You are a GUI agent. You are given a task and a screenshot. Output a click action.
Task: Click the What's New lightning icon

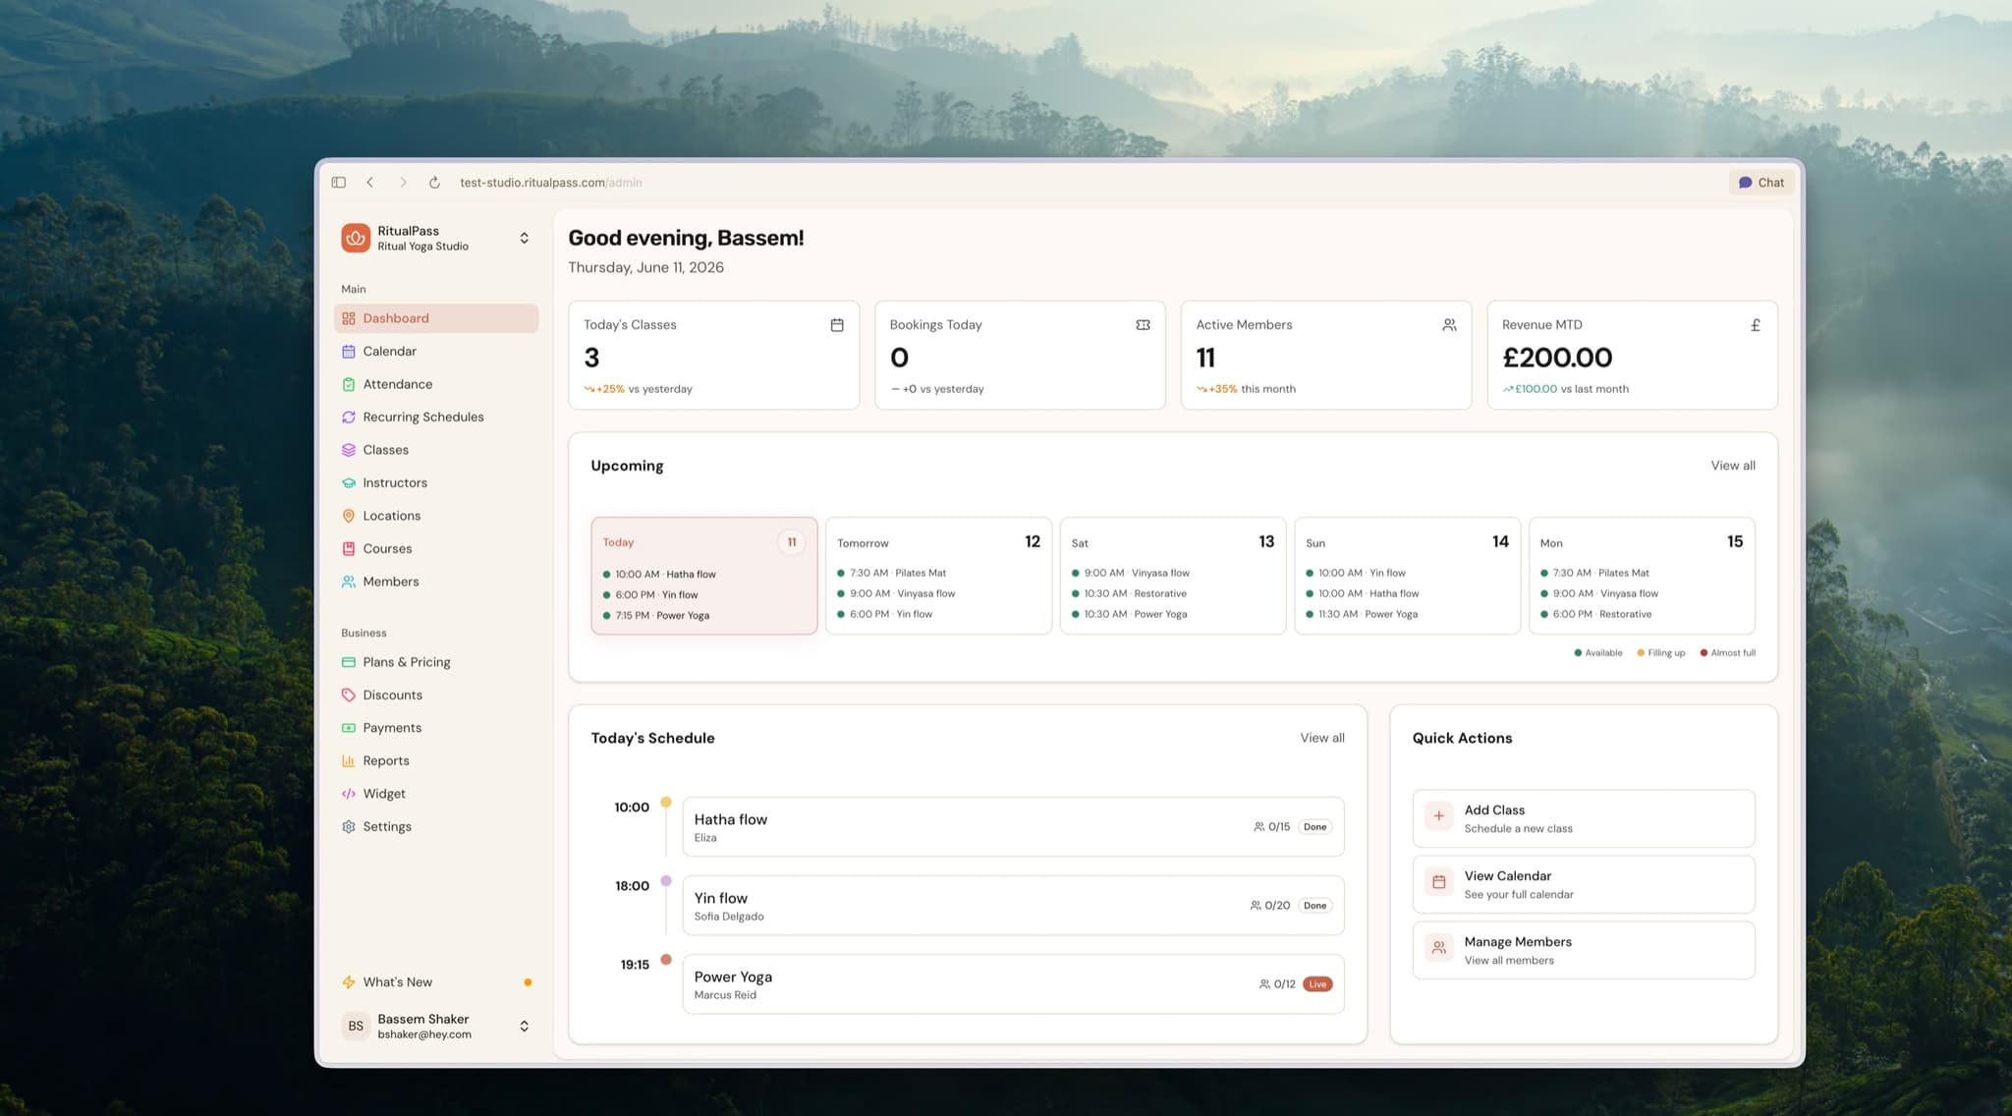coord(349,982)
